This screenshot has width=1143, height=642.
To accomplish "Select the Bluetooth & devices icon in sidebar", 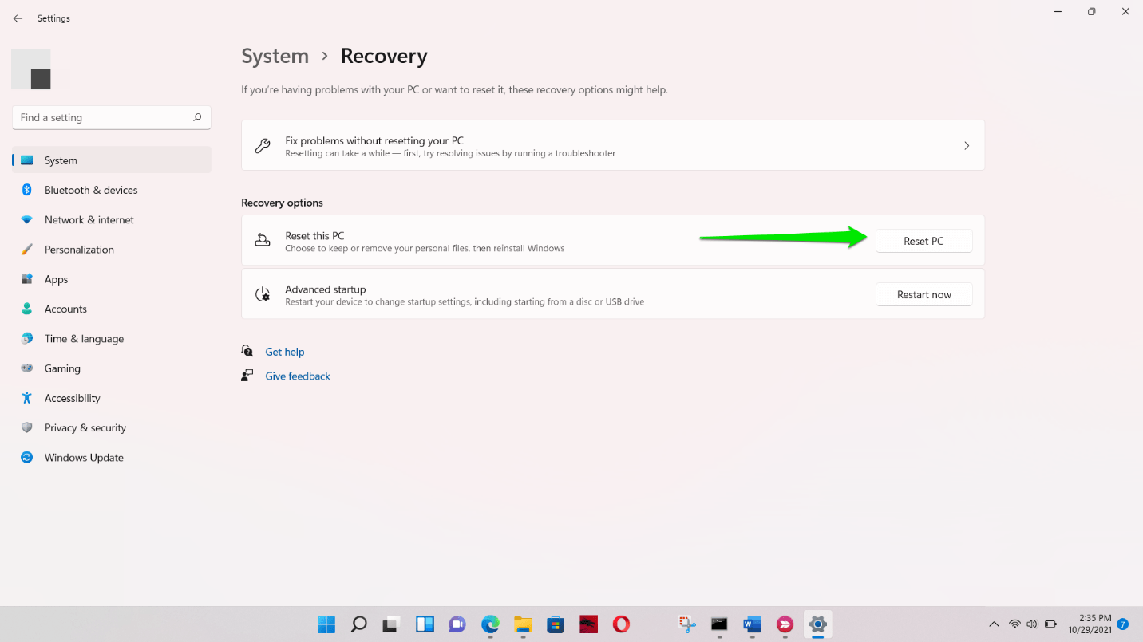I will (x=26, y=190).
